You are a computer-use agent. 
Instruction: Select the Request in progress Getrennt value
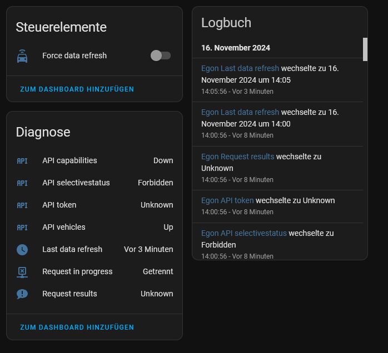(158, 271)
